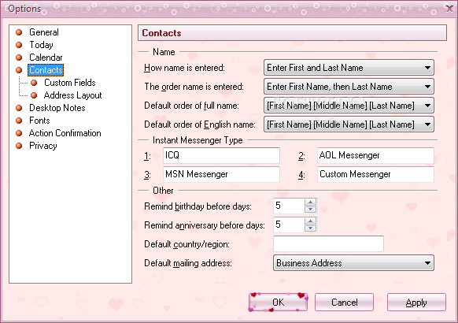Select General in the options tree
Viewport: 458px width, 323px height.
44,32
